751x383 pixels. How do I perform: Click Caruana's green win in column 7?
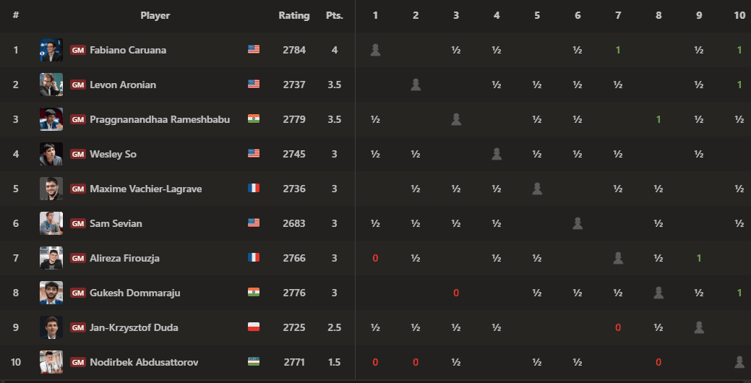pos(618,50)
